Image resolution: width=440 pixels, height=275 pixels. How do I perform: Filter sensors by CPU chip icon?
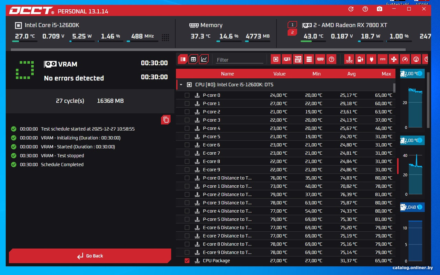click(276, 59)
